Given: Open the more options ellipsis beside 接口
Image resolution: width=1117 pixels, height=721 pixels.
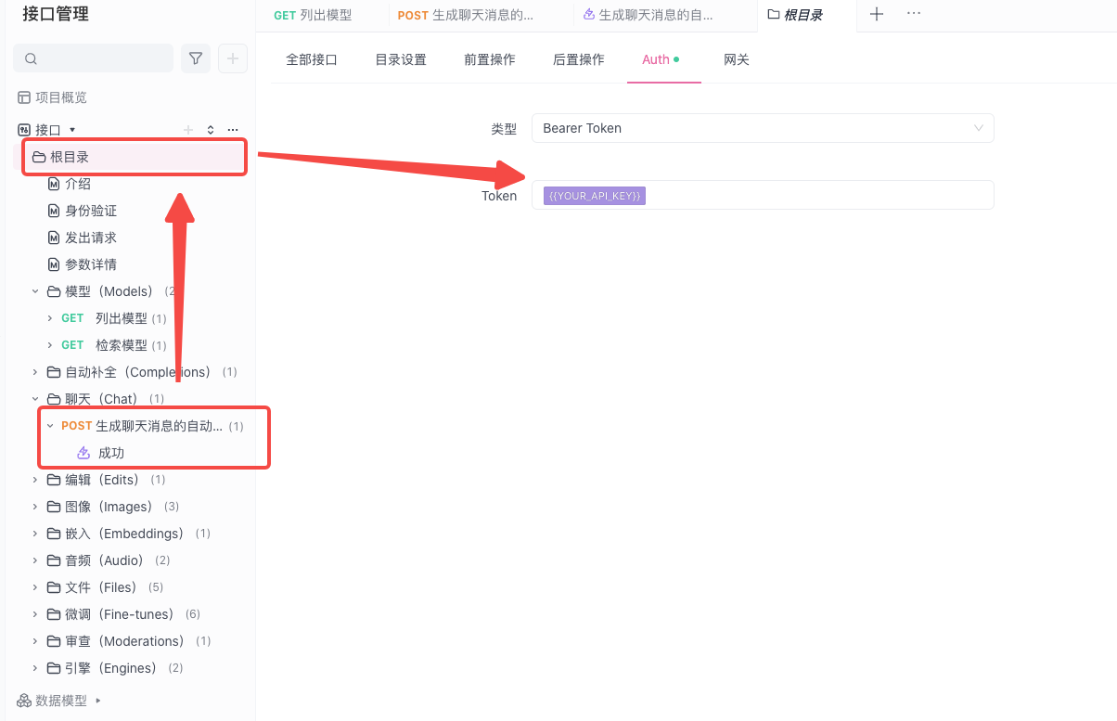Looking at the screenshot, I should tap(232, 129).
